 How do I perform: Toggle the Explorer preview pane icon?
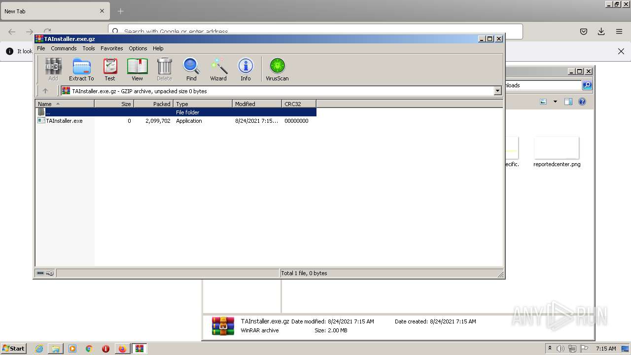(x=568, y=102)
